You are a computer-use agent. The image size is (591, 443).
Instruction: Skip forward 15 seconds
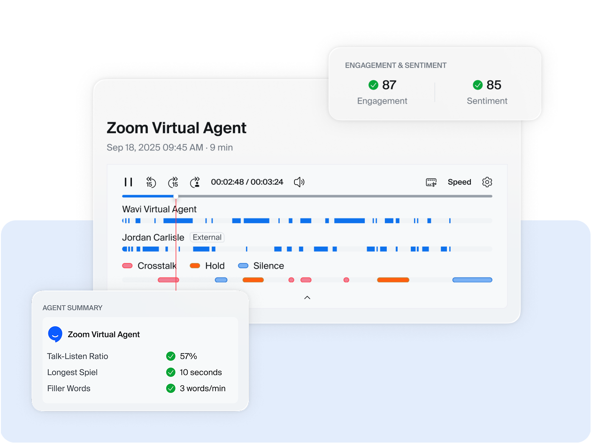tap(173, 182)
